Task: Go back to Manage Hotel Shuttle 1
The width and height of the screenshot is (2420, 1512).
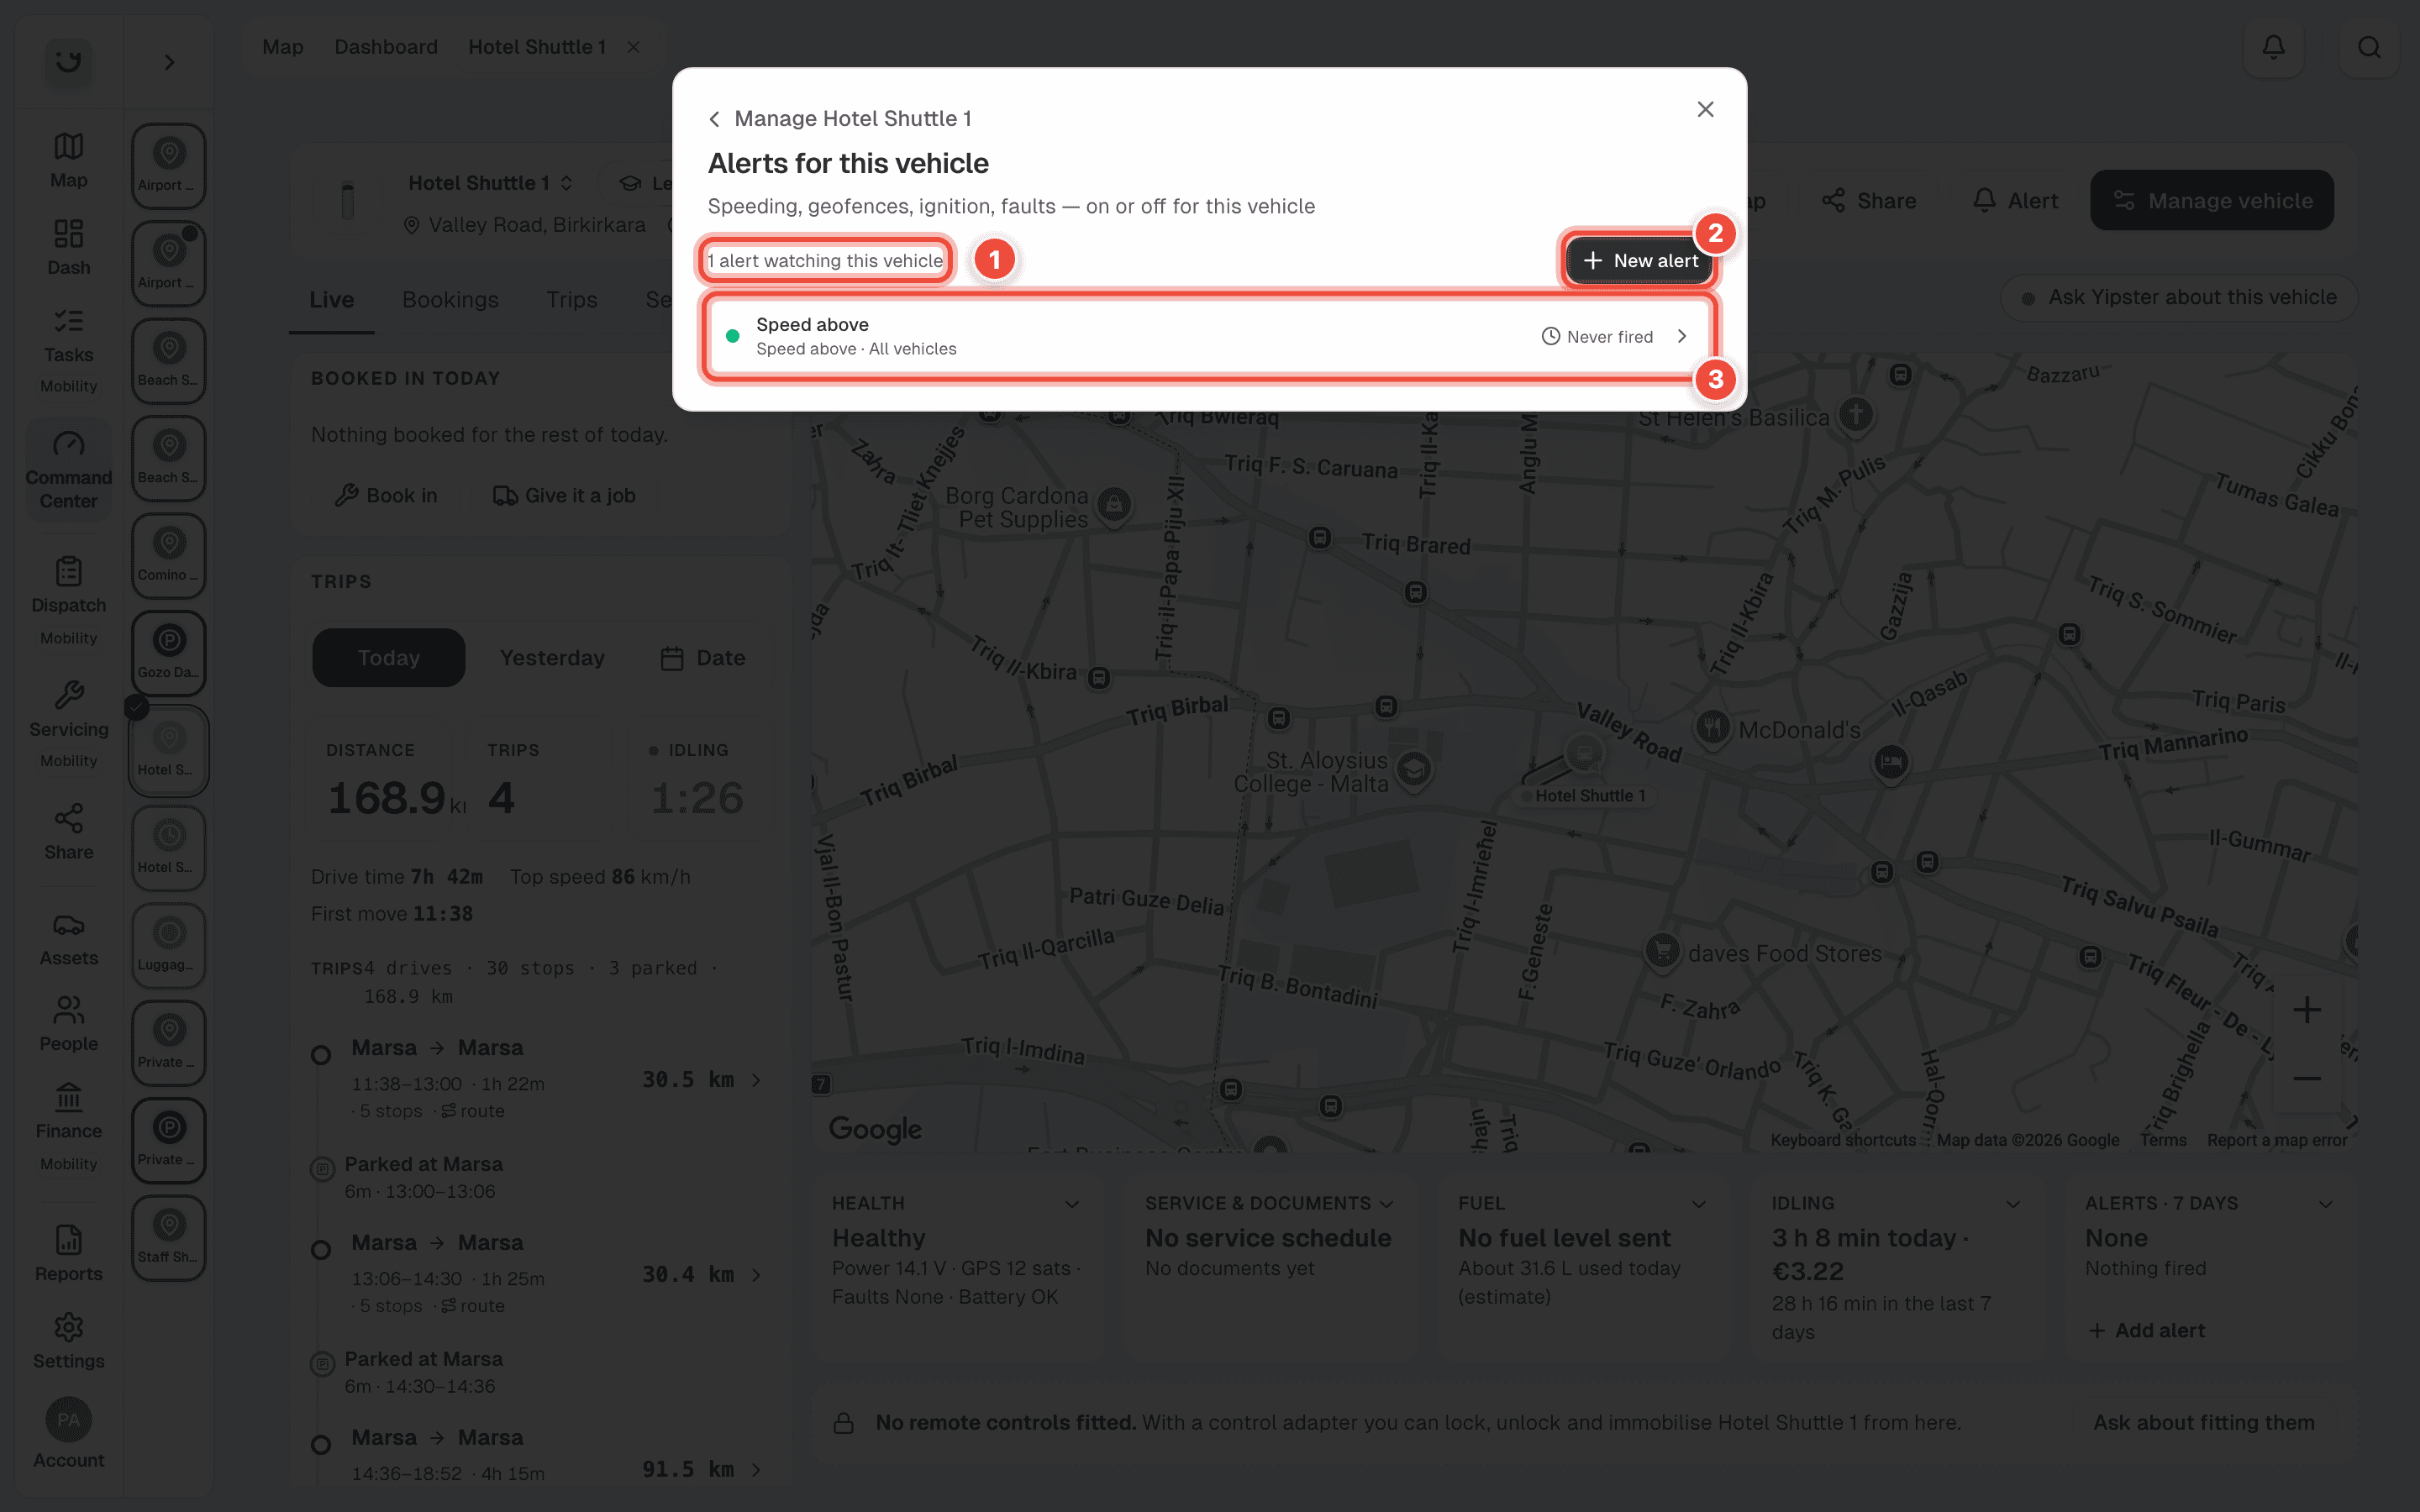Action: 840,118
